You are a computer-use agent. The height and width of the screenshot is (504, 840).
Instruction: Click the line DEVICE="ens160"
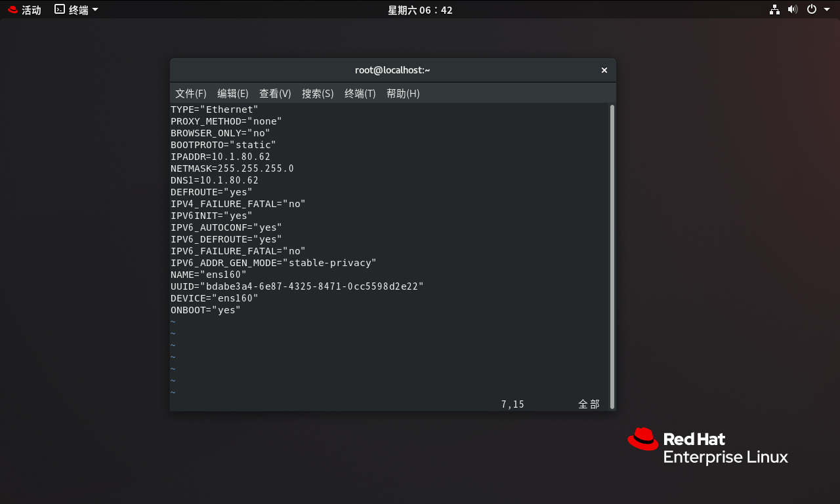[x=215, y=298]
